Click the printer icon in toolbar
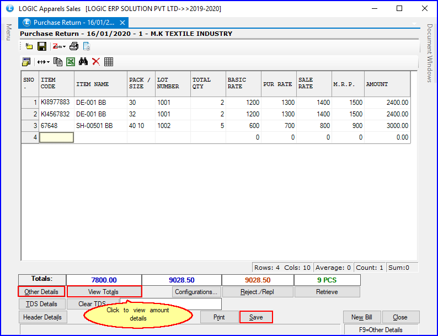 74,46
